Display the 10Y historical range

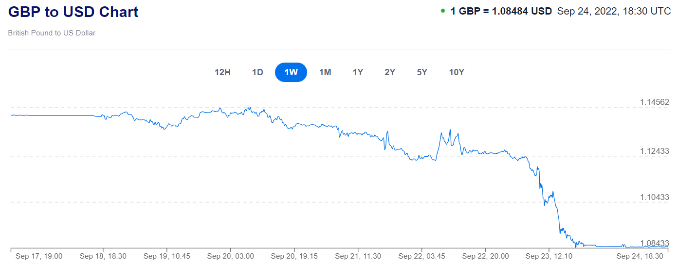tap(457, 72)
